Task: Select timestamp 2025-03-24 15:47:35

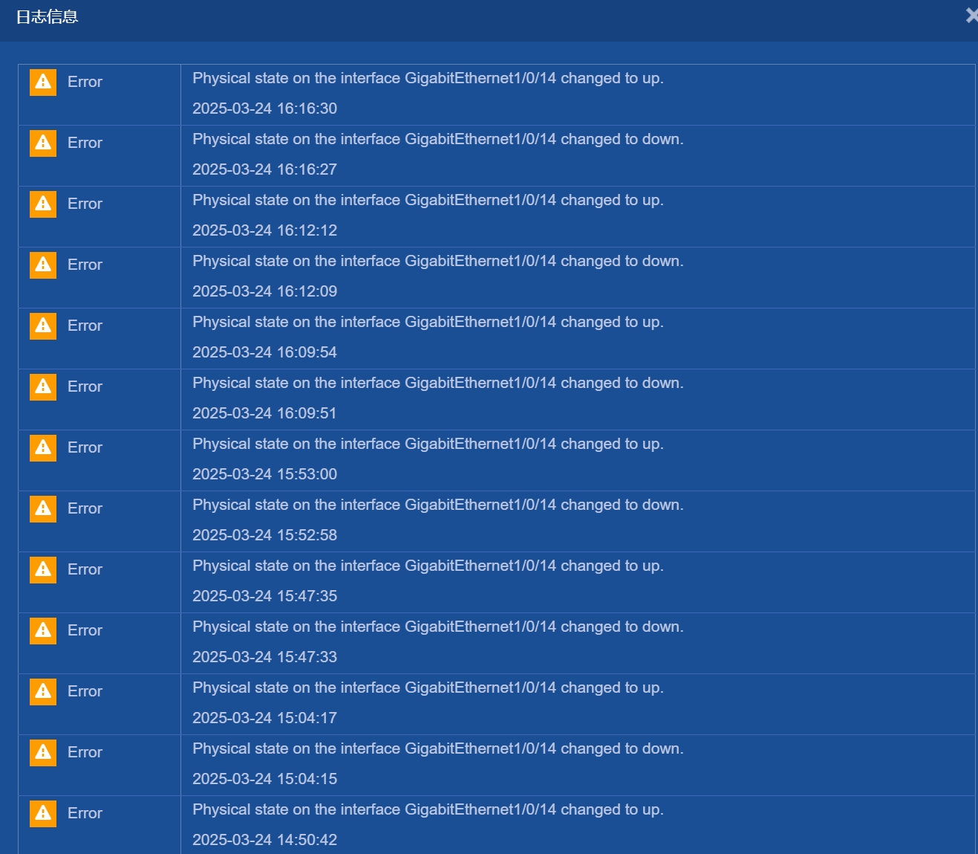Action: [264, 596]
